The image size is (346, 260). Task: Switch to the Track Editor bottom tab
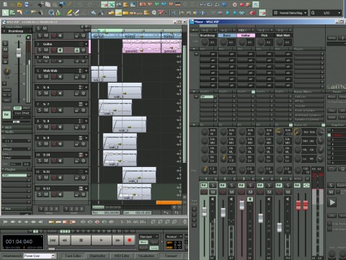click(x=73, y=256)
